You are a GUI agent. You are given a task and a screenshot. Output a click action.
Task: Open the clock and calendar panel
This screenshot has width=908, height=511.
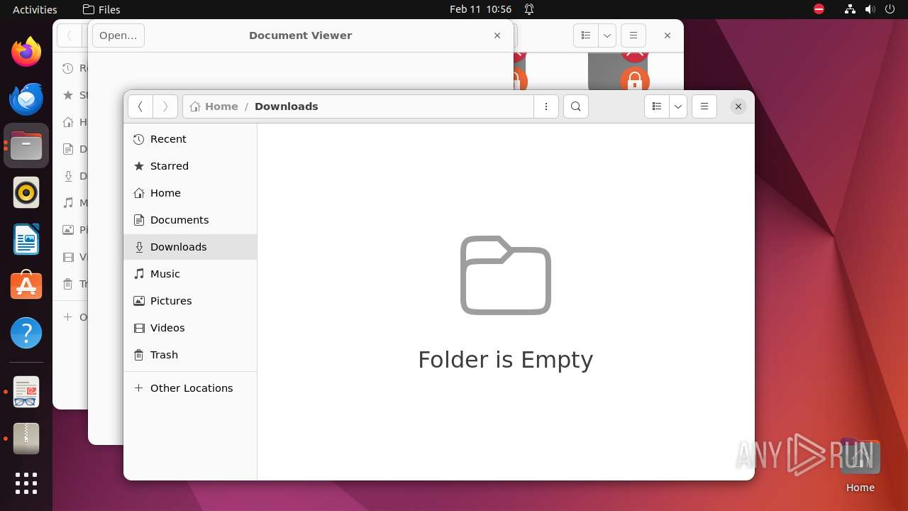(480, 9)
